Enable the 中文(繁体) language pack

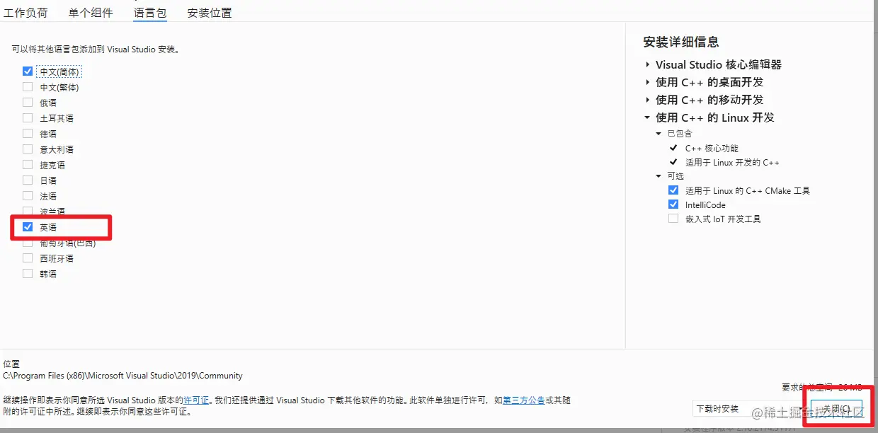28,87
